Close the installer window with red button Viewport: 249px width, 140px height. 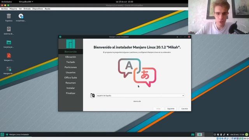coord(189,37)
